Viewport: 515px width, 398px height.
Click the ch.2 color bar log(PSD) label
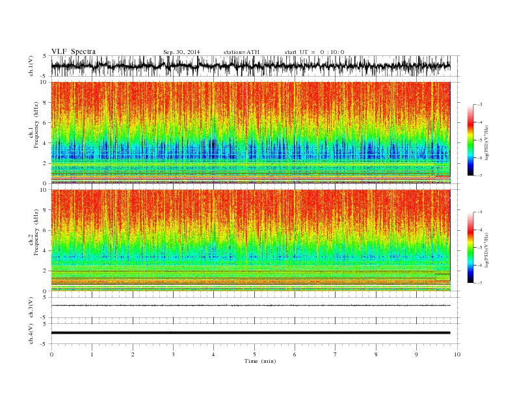(x=487, y=250)
